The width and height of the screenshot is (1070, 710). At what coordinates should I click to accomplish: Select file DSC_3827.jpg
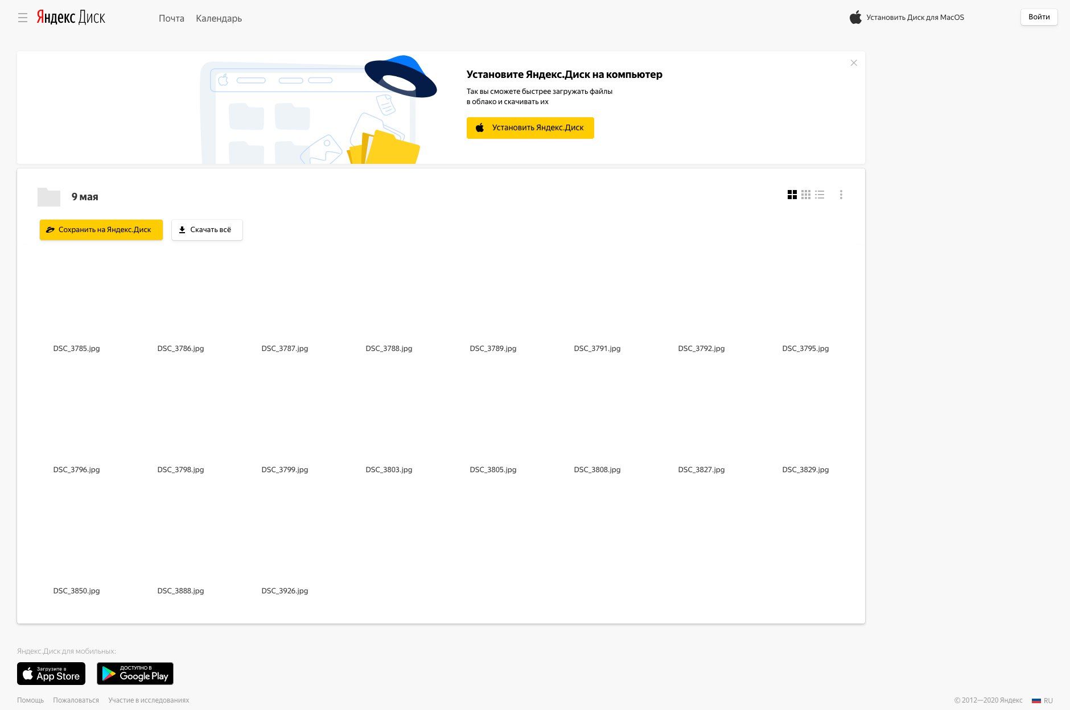click(701, 469)
